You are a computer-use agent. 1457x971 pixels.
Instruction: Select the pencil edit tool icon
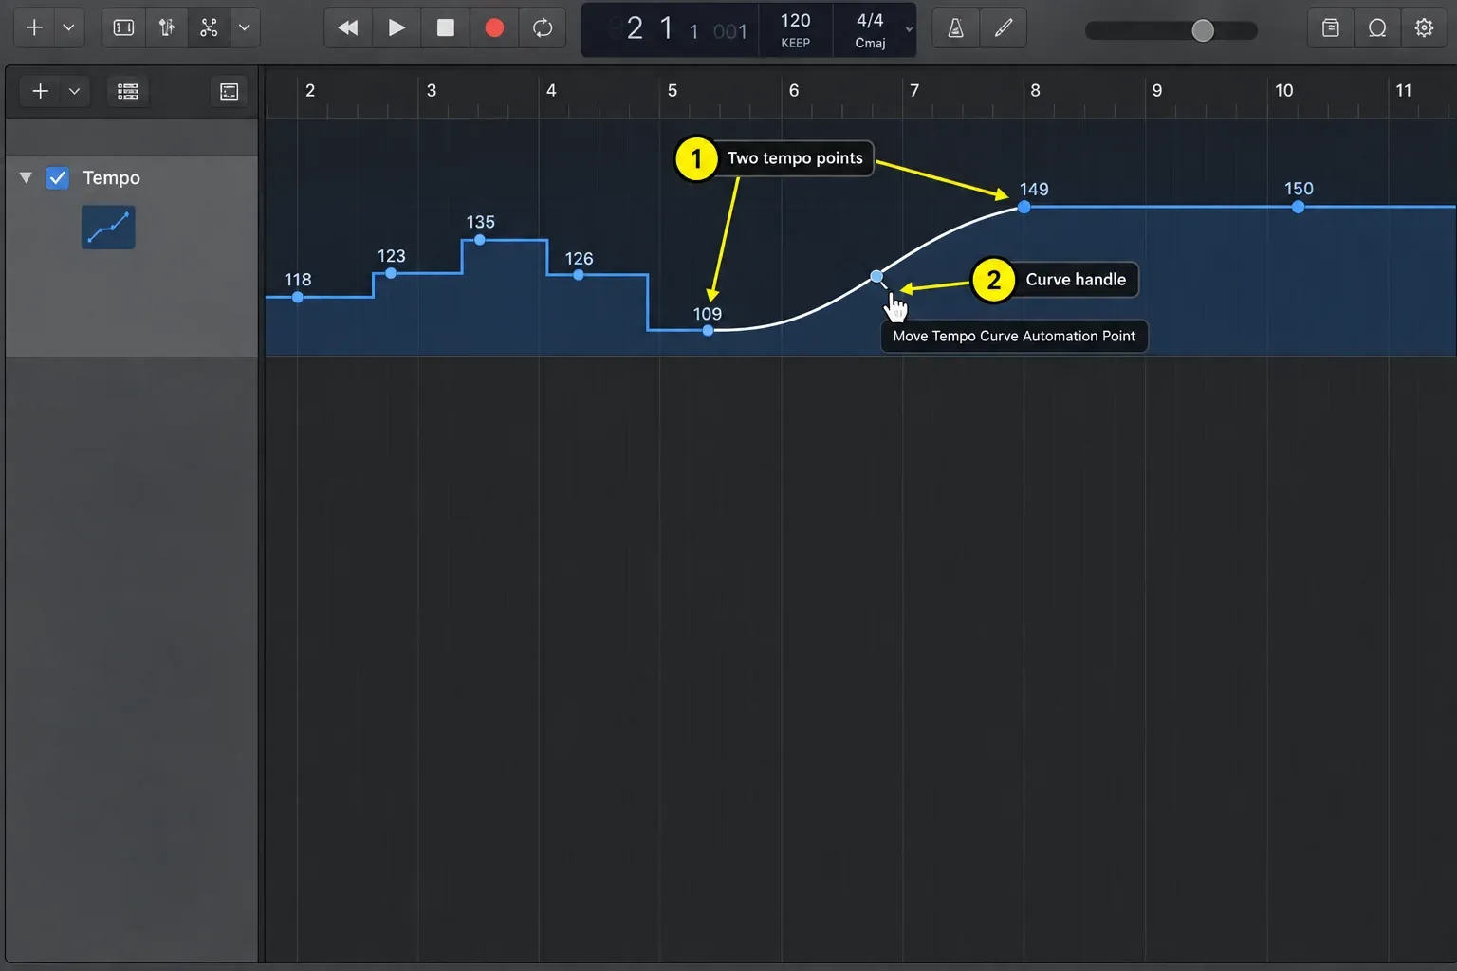[x=1003, y=28]
